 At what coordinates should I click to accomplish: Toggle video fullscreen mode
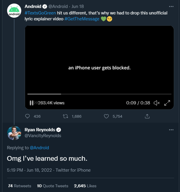point(167,103)
